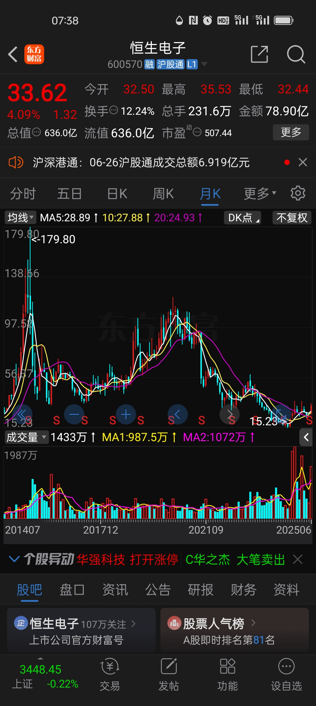Open chart settings gear icon
316x706 pixels.
(298, 193)
